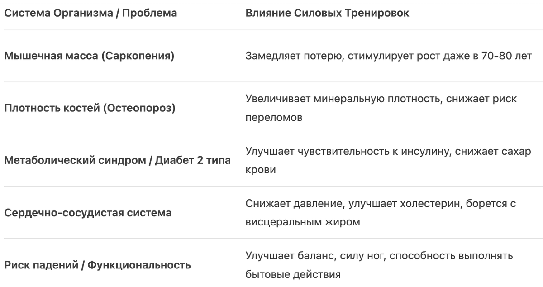Screen dimensions: 543x287
Task: Click the text 'висцеральным жиром'
Action: tap(303, 223)
